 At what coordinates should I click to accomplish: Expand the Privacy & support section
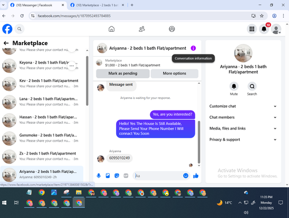point(243,139)
